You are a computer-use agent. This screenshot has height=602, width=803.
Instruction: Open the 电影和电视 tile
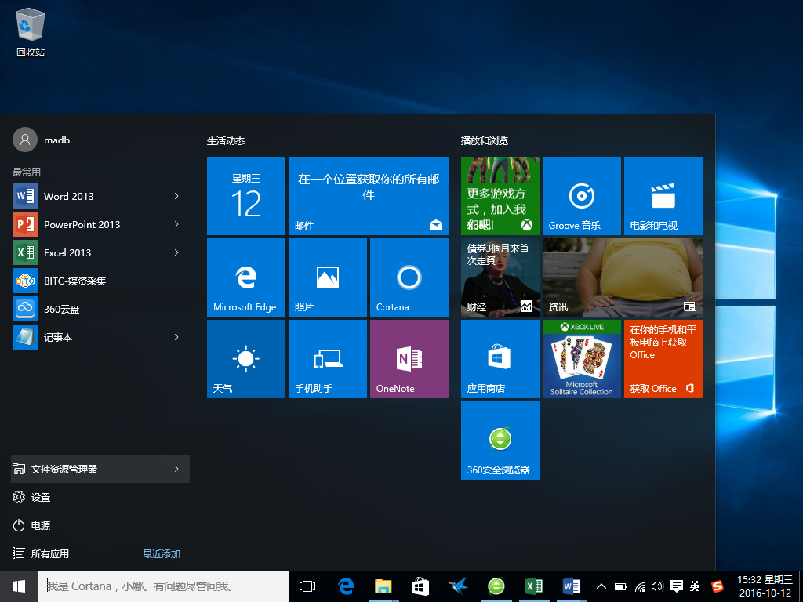663,195
